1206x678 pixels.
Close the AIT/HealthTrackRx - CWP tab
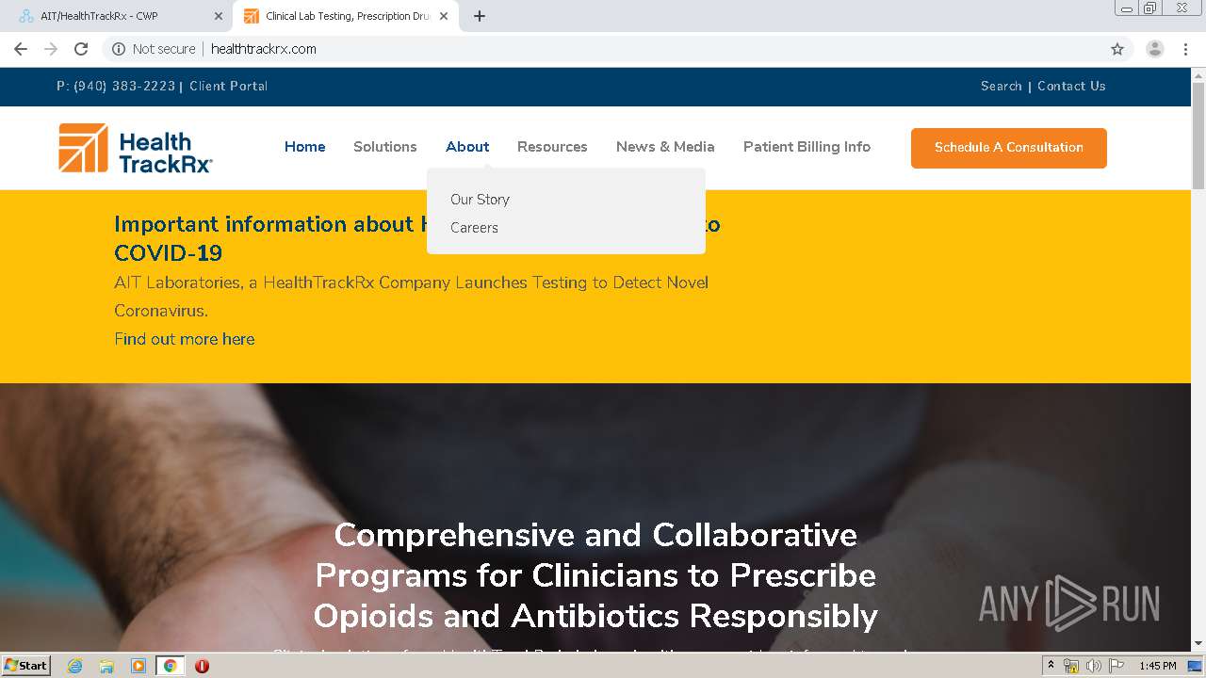pyautogui.click(x=219, y=16)
